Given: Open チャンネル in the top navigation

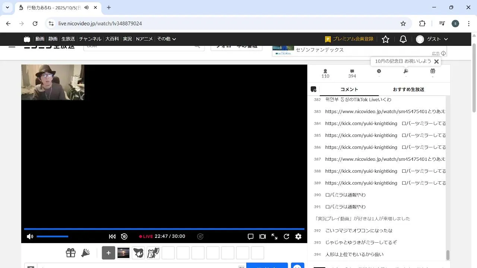Looking at the screenshot, I should (x=90, y=39).
